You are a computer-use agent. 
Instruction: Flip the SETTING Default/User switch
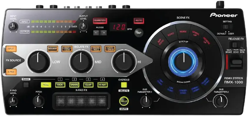[x=227, y=27]
